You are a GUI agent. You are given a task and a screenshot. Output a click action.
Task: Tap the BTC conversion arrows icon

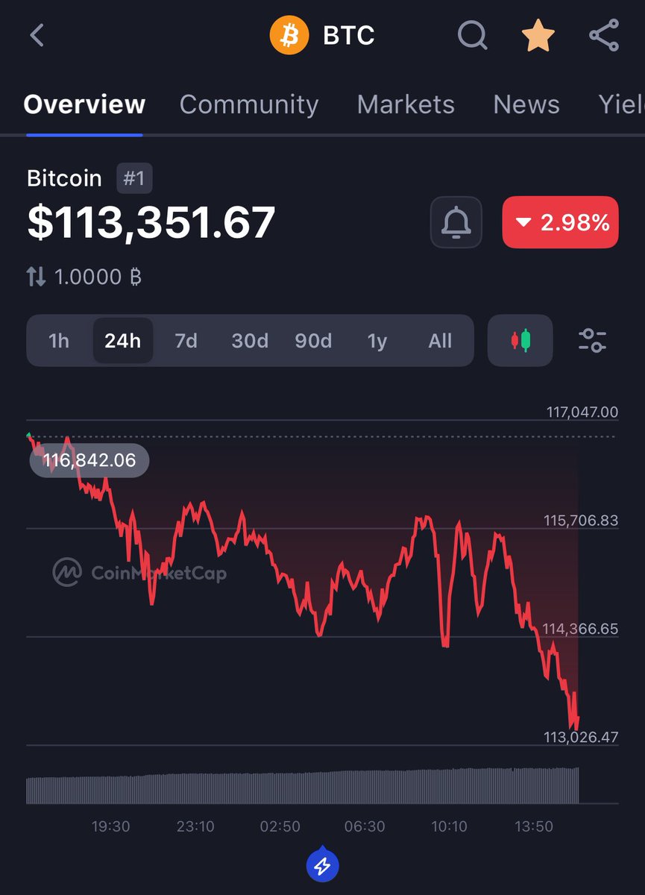36,277
